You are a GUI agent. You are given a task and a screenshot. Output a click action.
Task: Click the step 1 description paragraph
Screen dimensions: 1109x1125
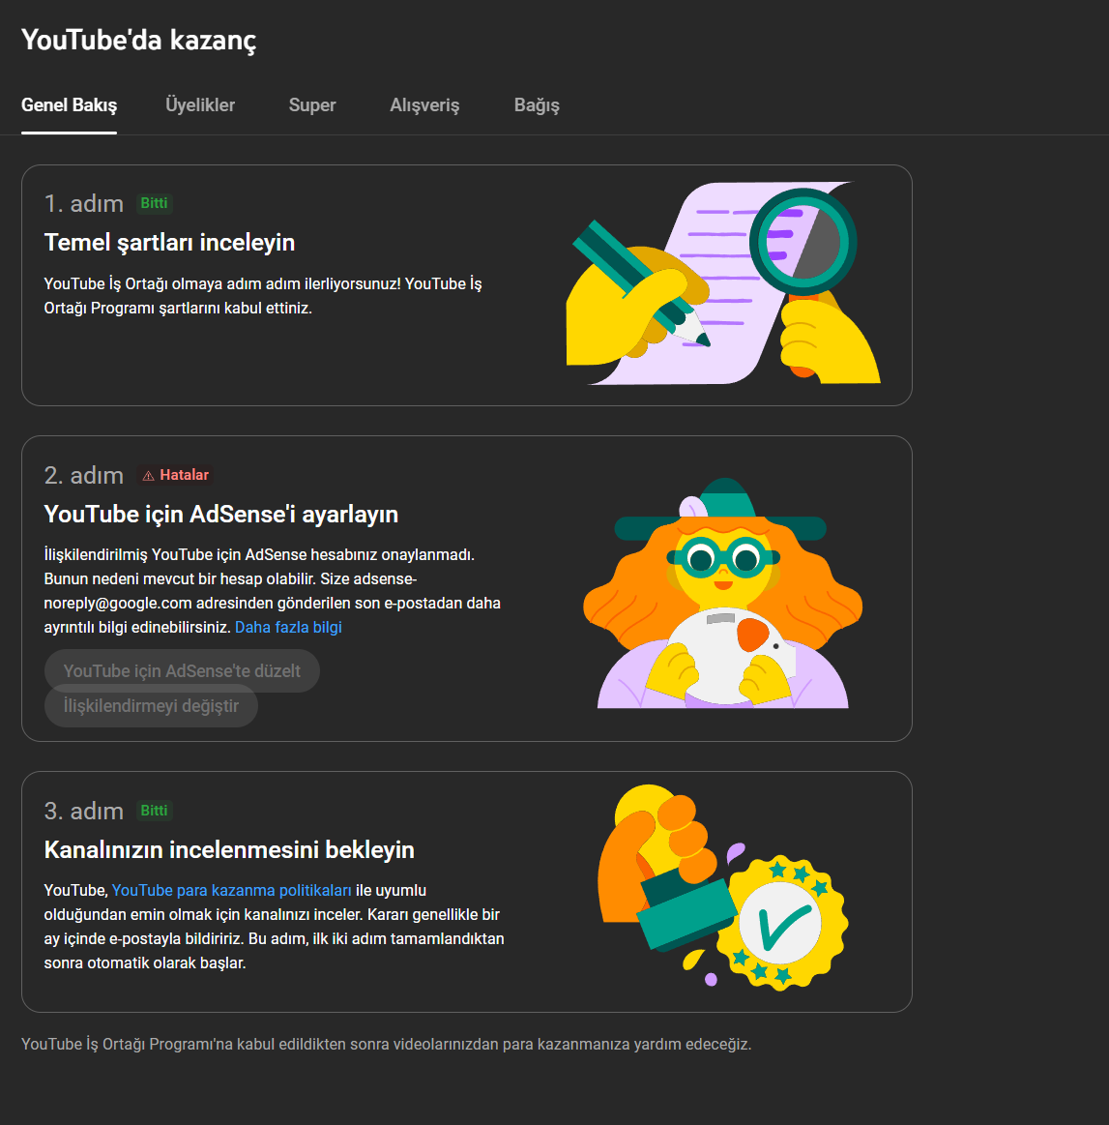(x=263, y=296)
